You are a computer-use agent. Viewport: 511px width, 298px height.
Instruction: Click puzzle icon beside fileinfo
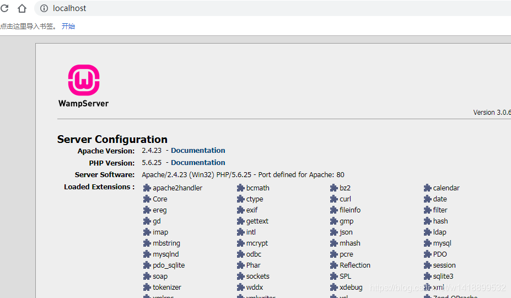(x=334, y=210)
